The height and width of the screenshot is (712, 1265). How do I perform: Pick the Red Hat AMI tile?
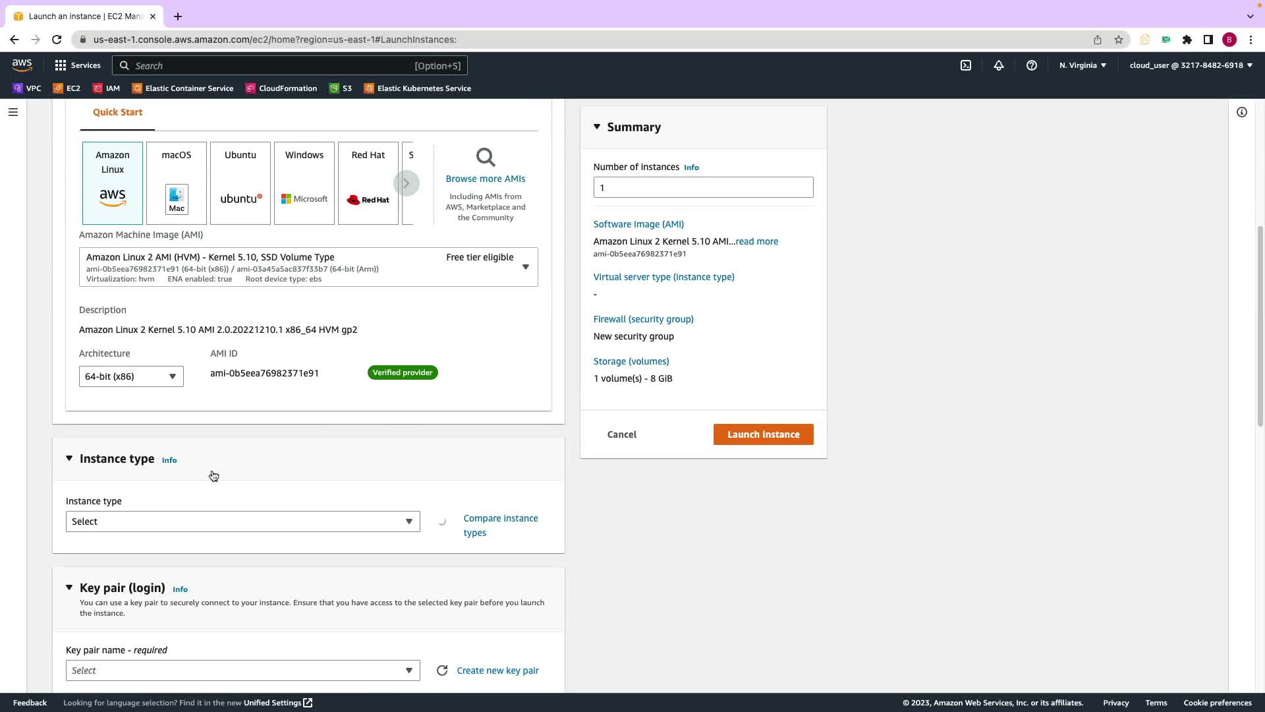[368, 183]
